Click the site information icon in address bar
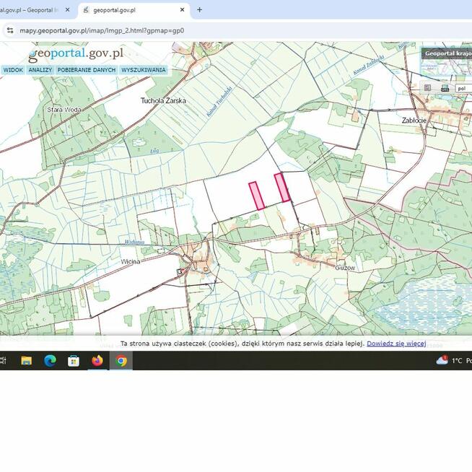Image resolution: width=472 pixels, height=472 pixels. (9, 31)
